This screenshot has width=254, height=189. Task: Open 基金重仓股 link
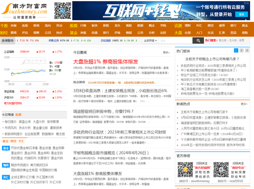[x=40, y=128]
